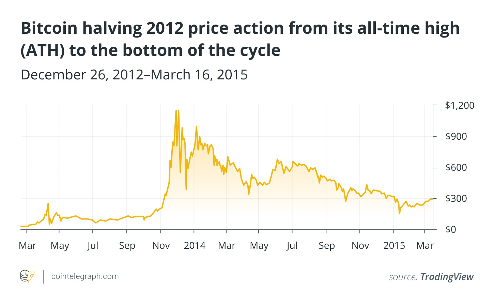
Task: Click the chart title heading
Action: click(240, 39)
